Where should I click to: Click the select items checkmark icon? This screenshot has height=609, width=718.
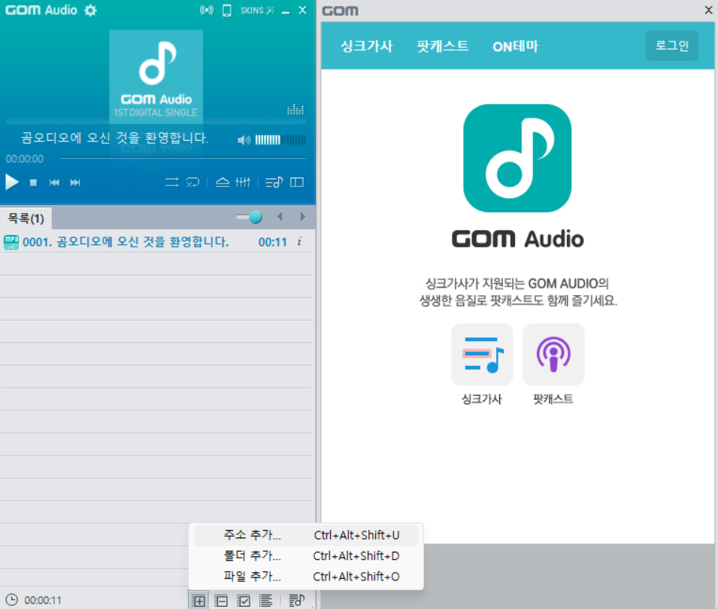244,600
